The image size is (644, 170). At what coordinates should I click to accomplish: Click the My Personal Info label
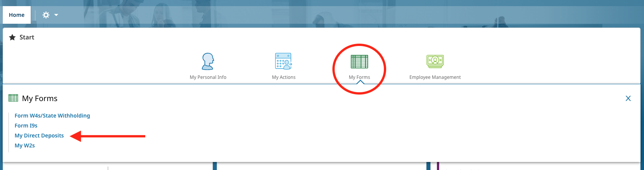[x=208, y=77]
